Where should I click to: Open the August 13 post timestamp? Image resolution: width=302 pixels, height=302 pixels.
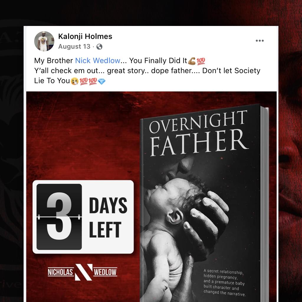[x=74, y=46]
